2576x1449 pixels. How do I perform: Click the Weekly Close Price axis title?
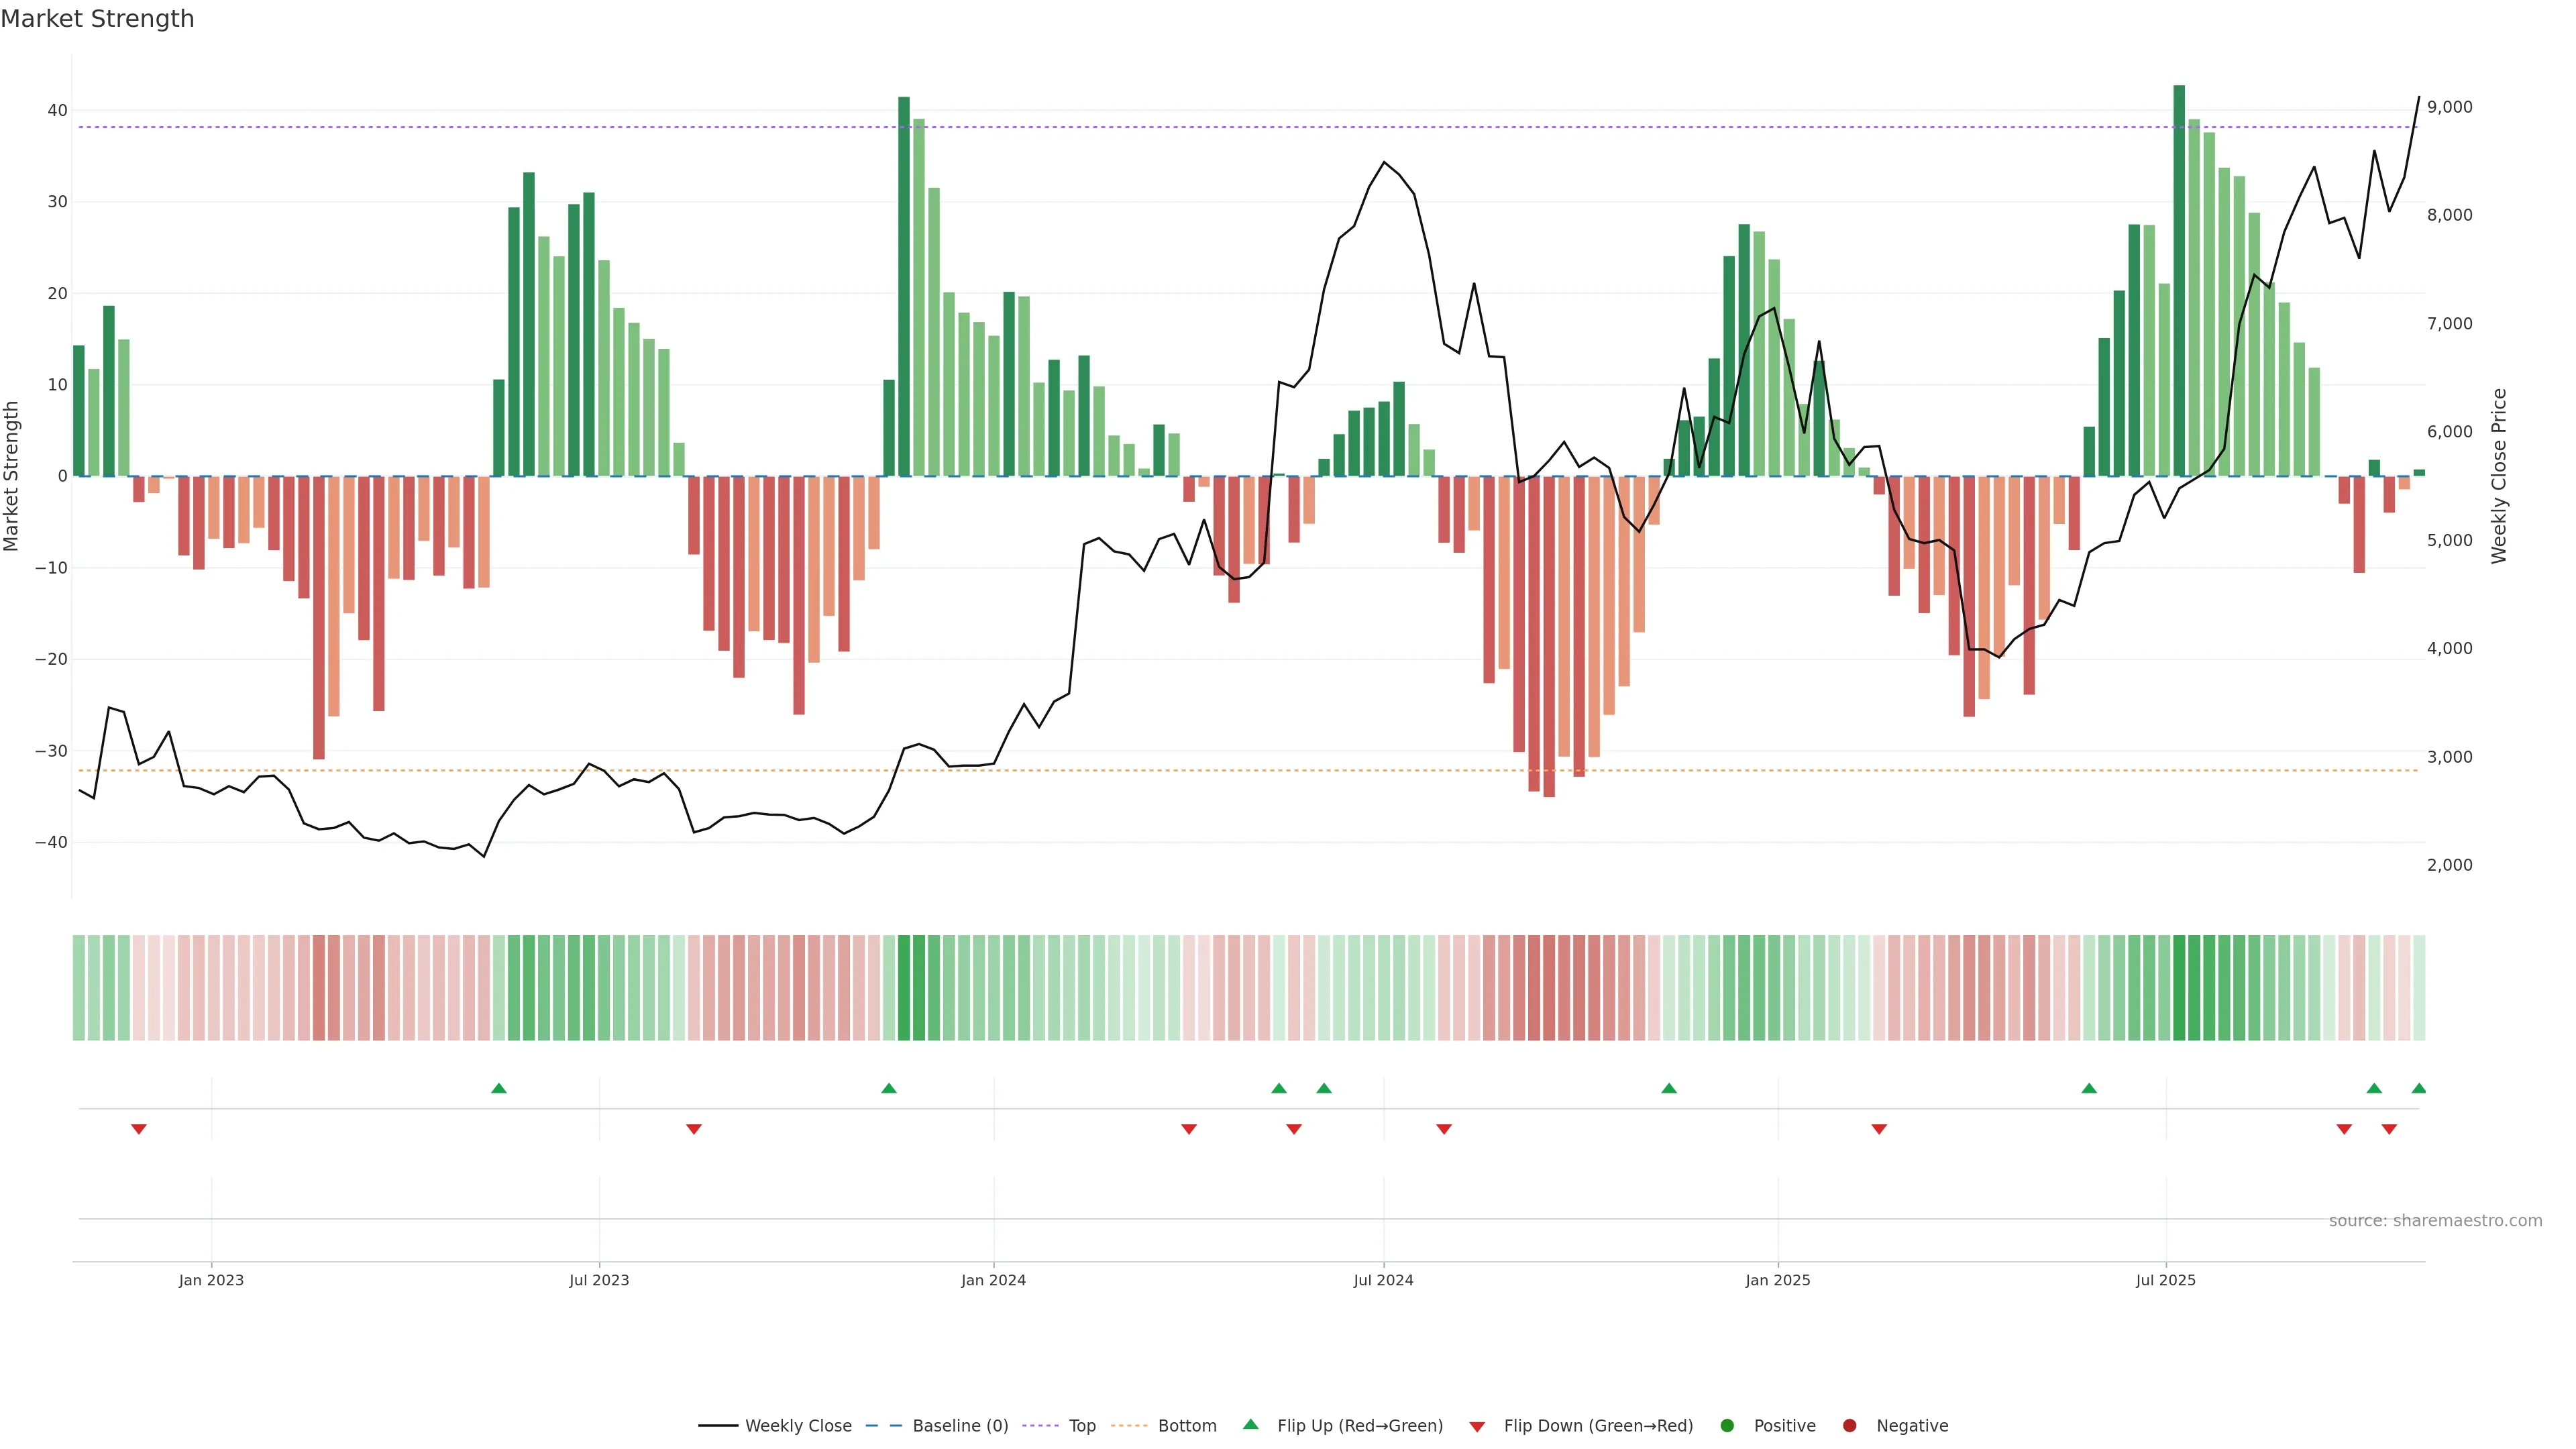(2499, 476)
